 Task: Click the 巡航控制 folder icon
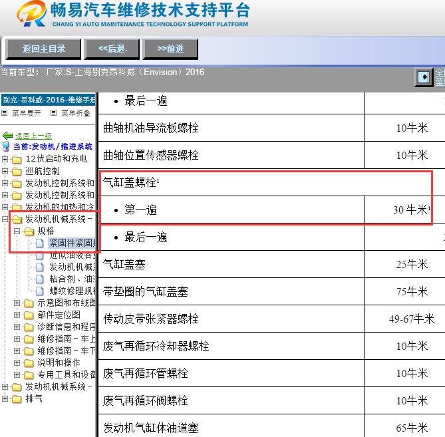[17, 172]
